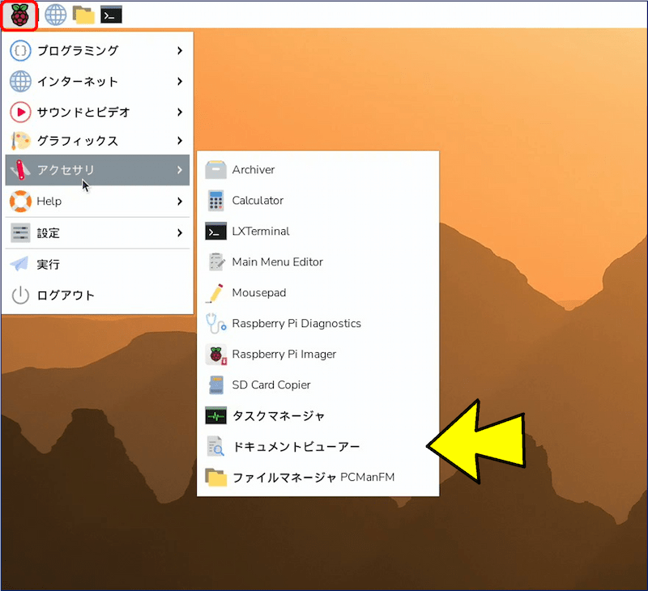Open the file manager icon in taskbar

(83, 14)
